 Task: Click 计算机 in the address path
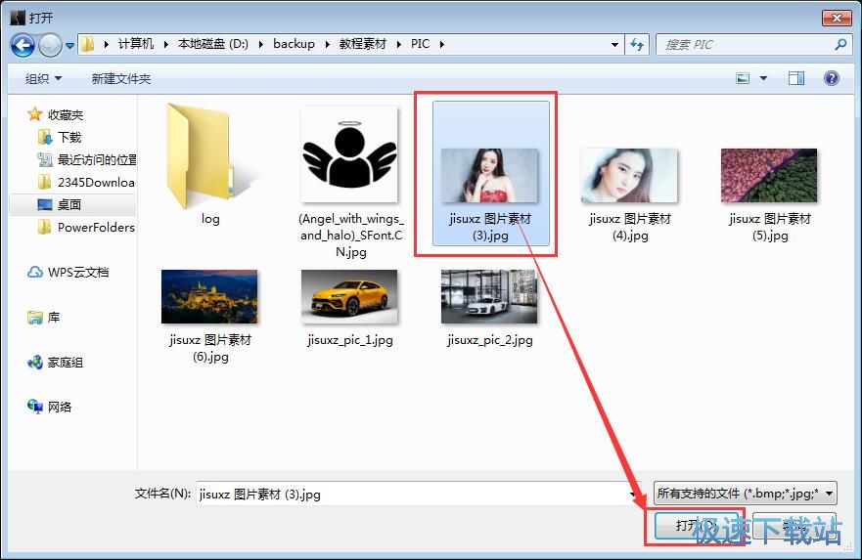pos(136,44)
